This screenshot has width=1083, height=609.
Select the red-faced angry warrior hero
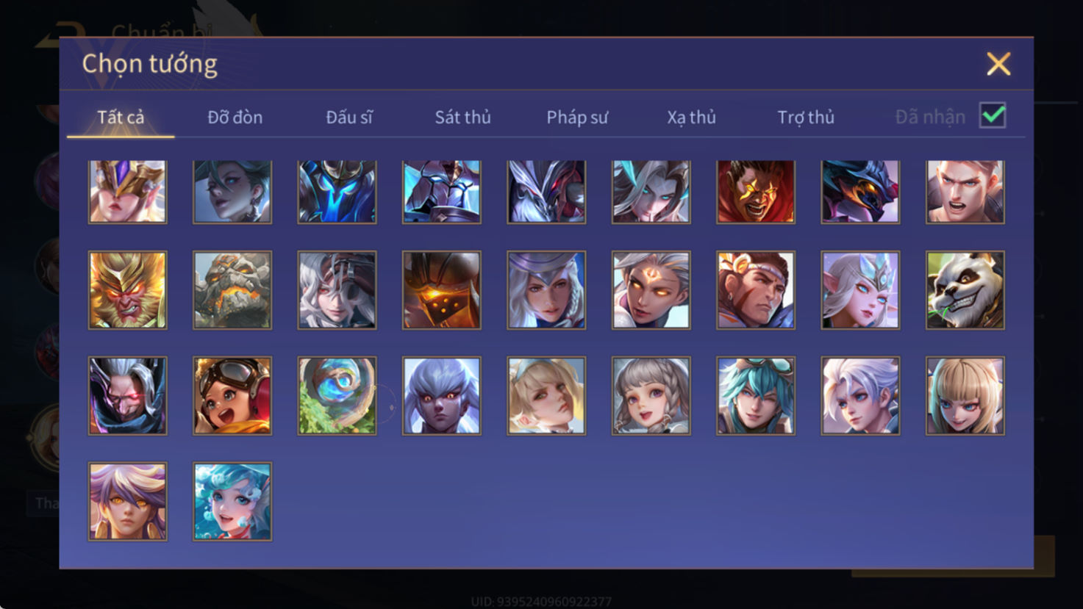[756, 192]
